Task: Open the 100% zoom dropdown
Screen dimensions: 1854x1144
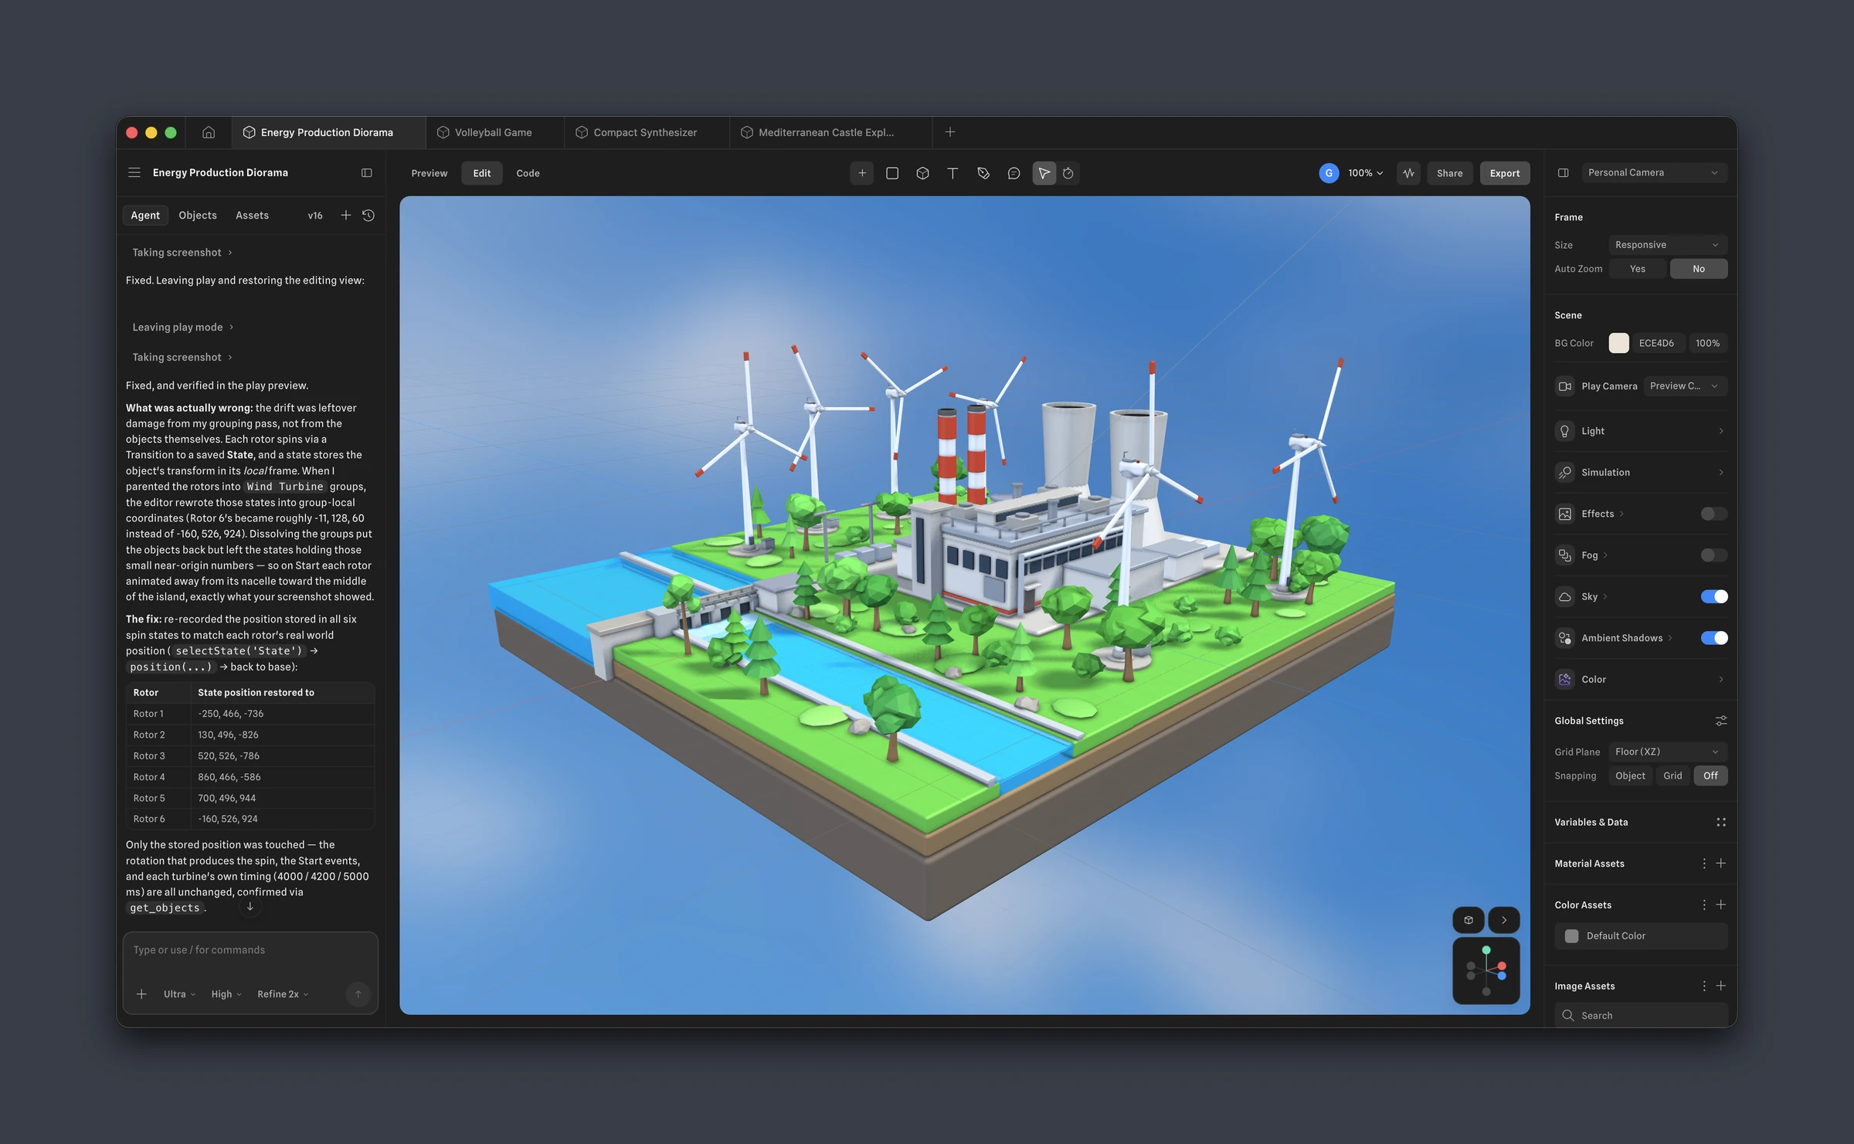Action: pyautogui.click(x=1365, y=173)
